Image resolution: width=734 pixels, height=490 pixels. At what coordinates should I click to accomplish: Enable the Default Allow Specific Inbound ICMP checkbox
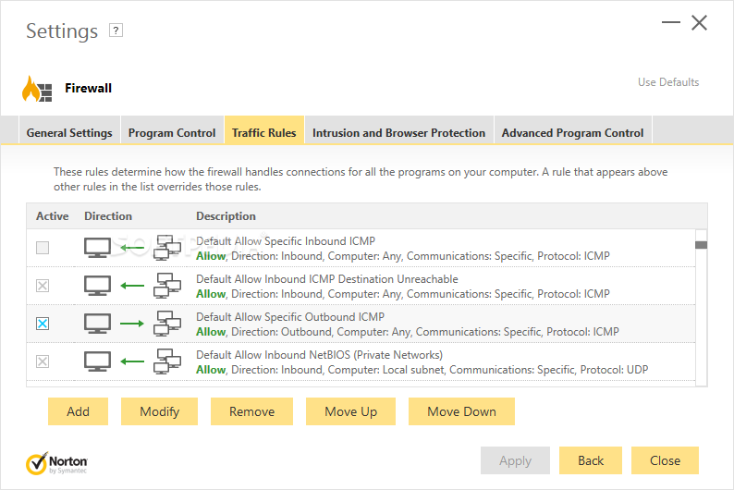click(43, 248)
